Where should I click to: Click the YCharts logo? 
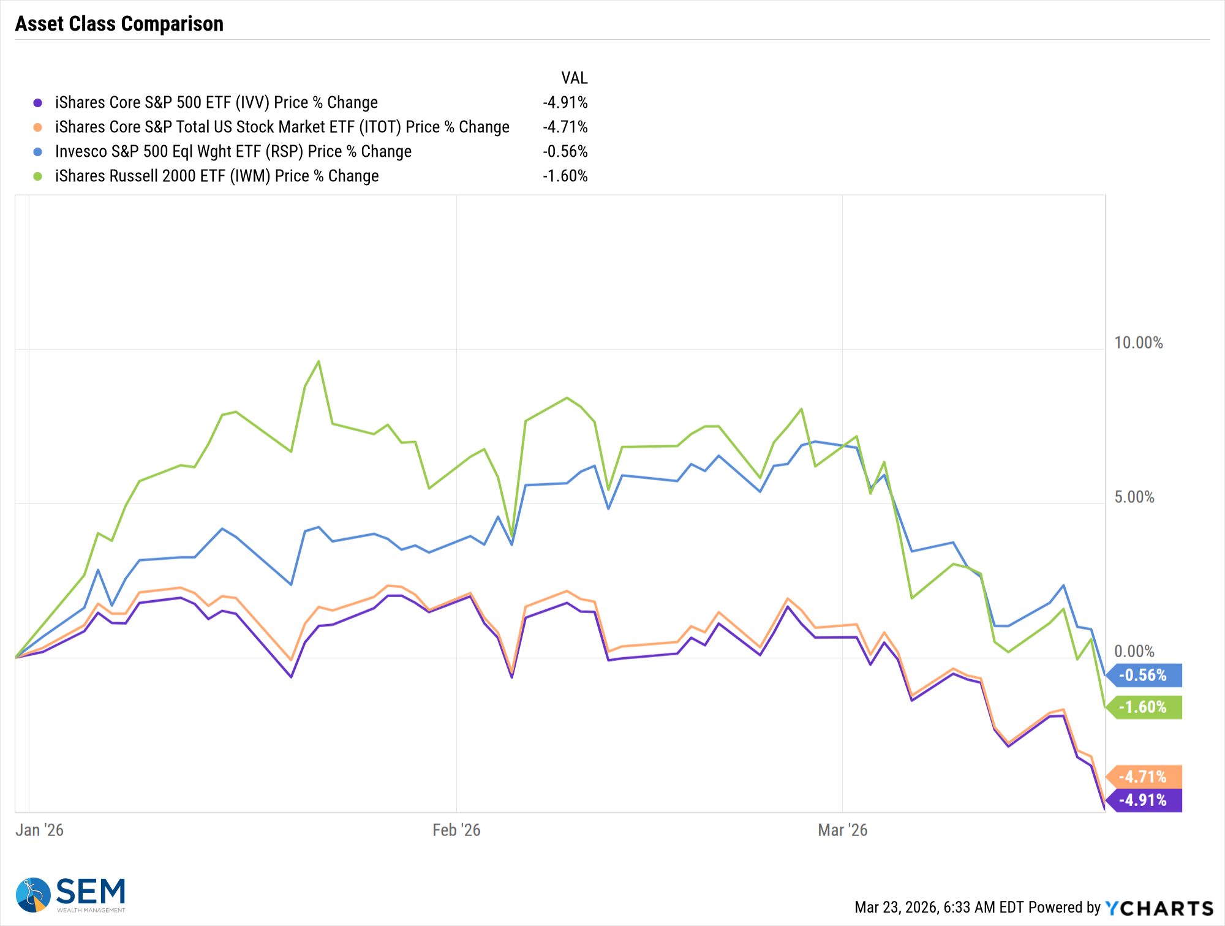(1159, 908)
